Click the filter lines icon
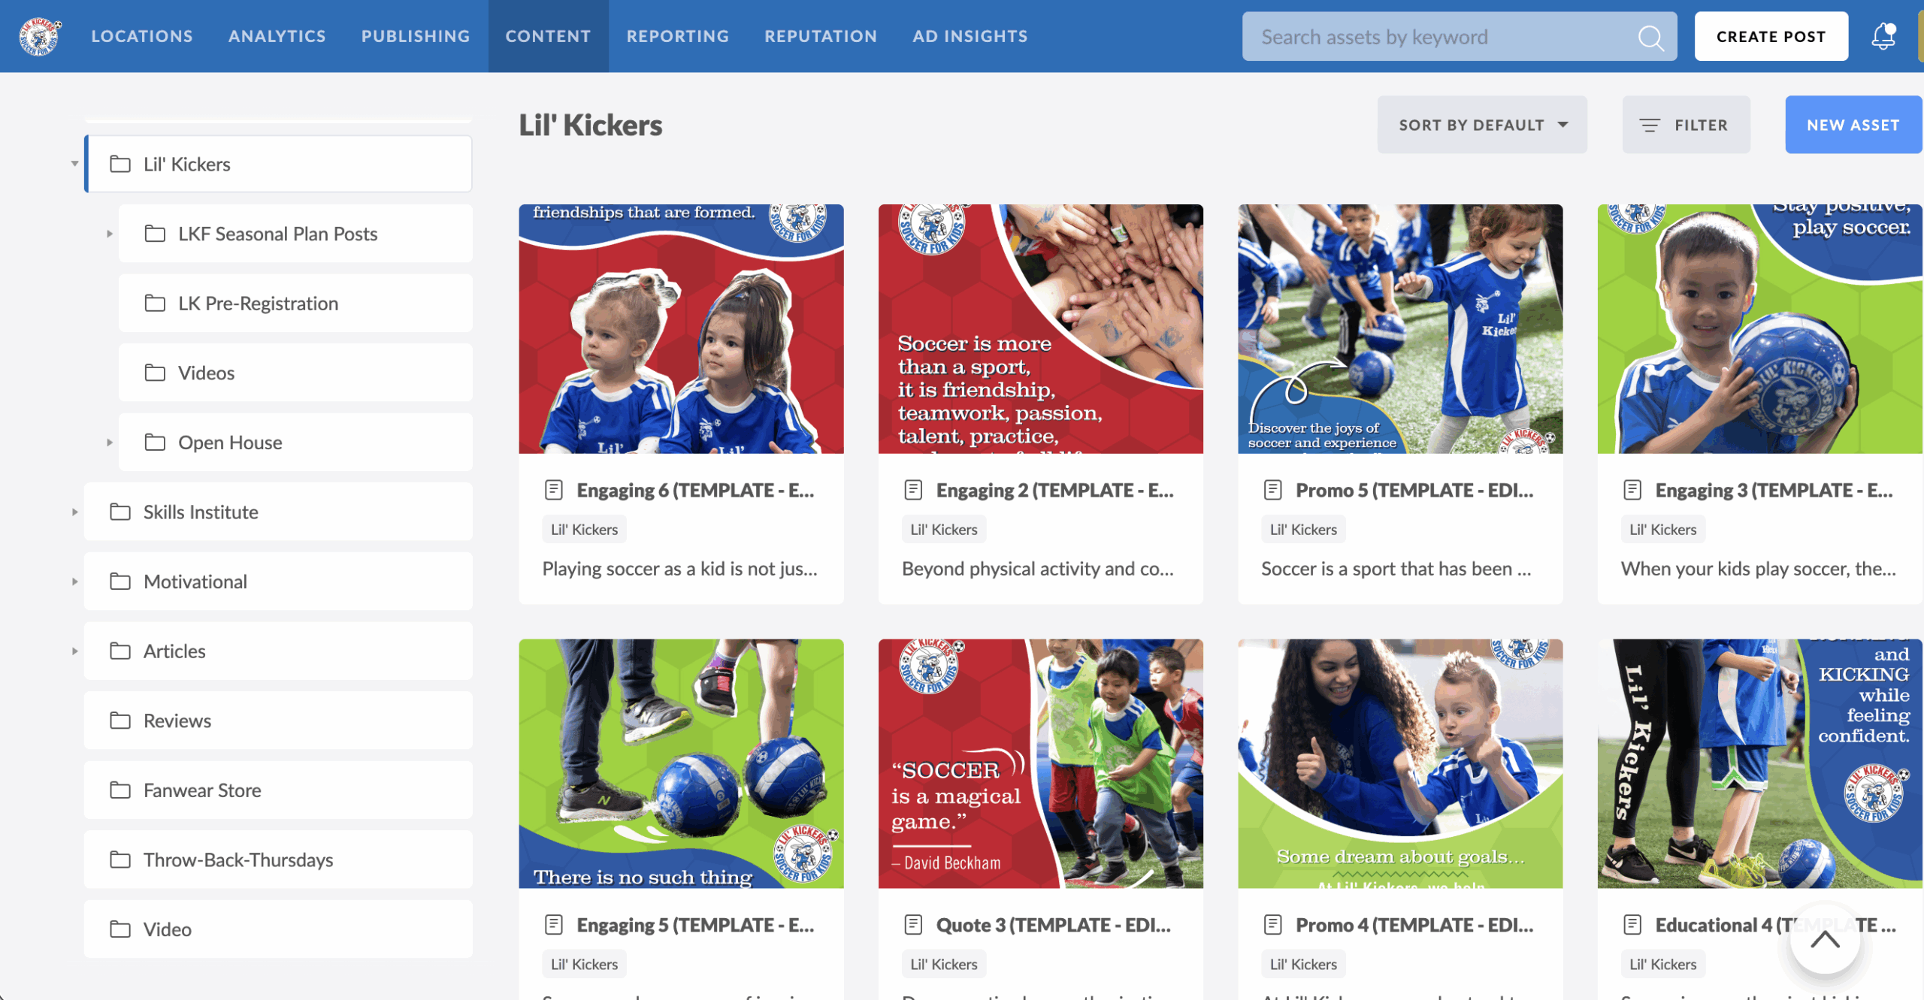The width and height of the screenshot is (1924, 1000). pos(1649,125)
